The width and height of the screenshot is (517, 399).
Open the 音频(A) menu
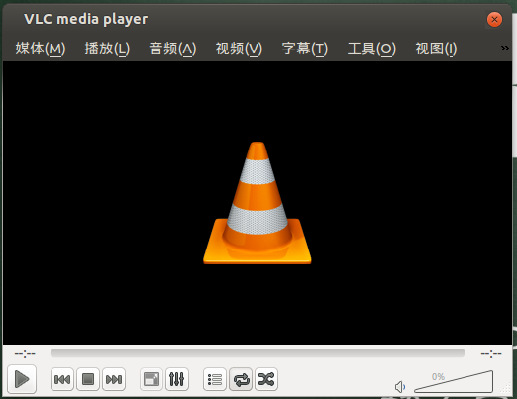point(172,49)
